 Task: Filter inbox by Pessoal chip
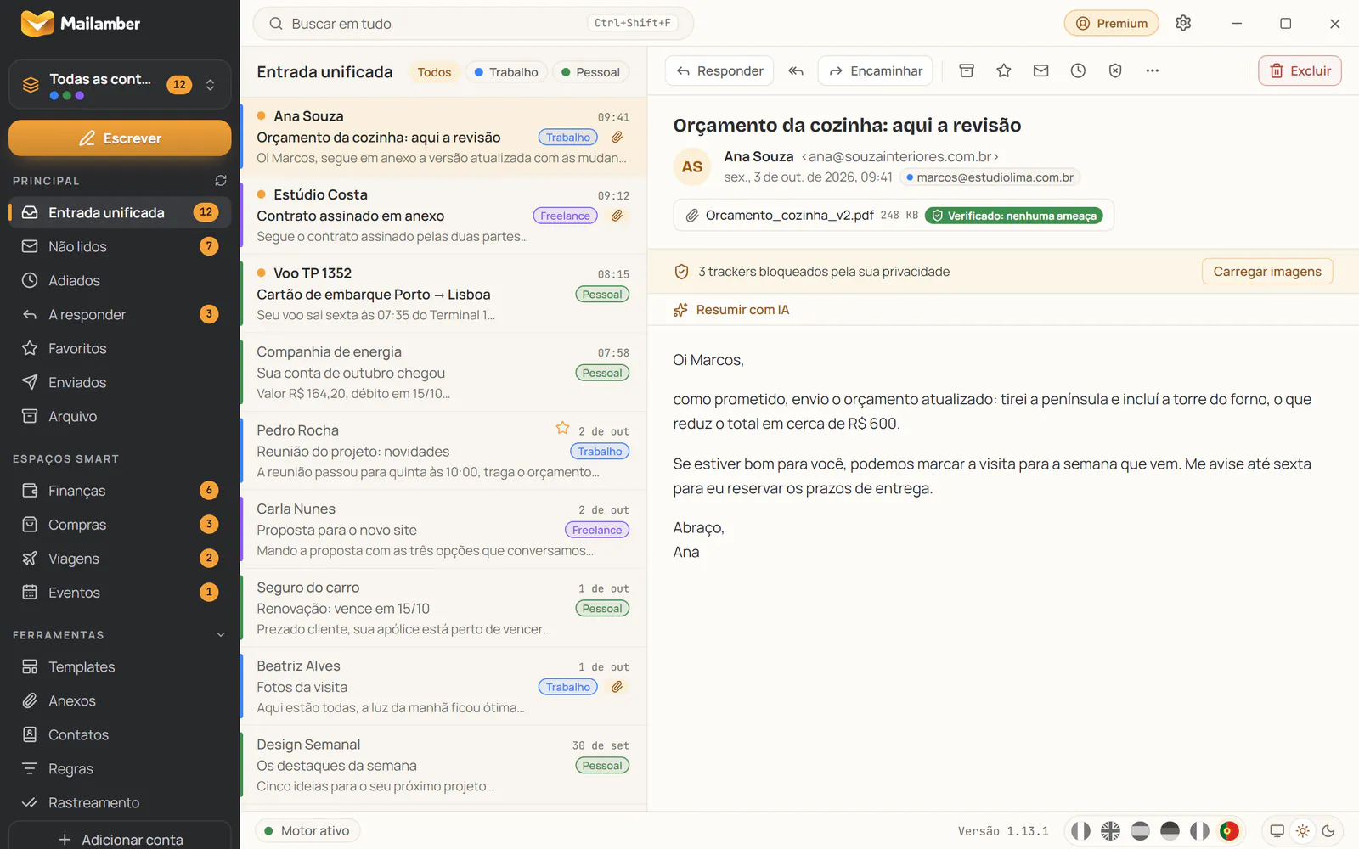(591, 72)
